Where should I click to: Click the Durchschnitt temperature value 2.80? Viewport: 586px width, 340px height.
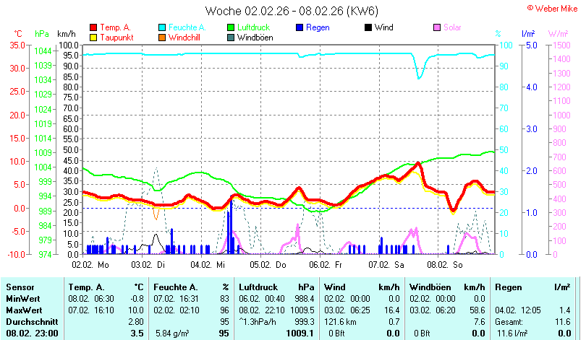click(136, 322)
